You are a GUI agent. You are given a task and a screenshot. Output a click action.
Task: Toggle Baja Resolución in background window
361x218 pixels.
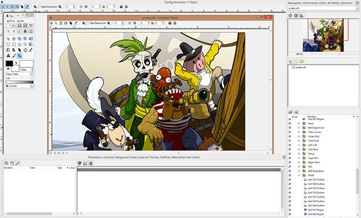[x=39, y=6]
